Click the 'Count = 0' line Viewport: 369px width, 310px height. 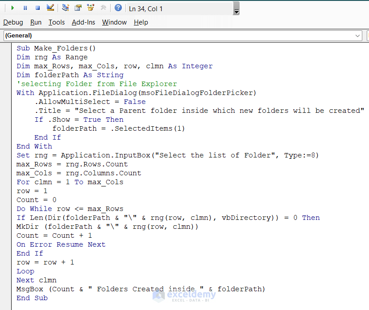coord(36,200)
